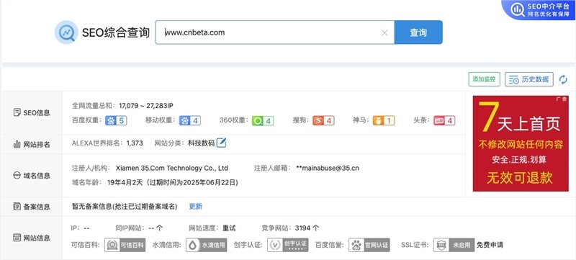Click 重试 next to 网站速度
This screenshot has height=260, width=576.
click(229, 228)
